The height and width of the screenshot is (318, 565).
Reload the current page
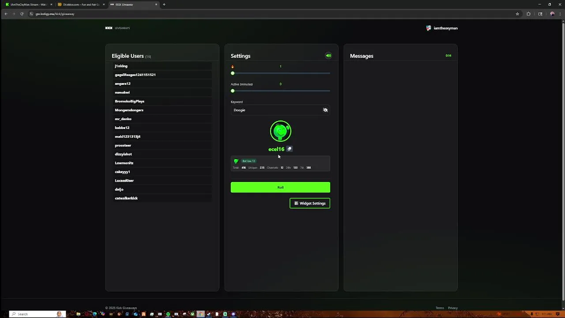pyautogui.click(x=22, y=14)
